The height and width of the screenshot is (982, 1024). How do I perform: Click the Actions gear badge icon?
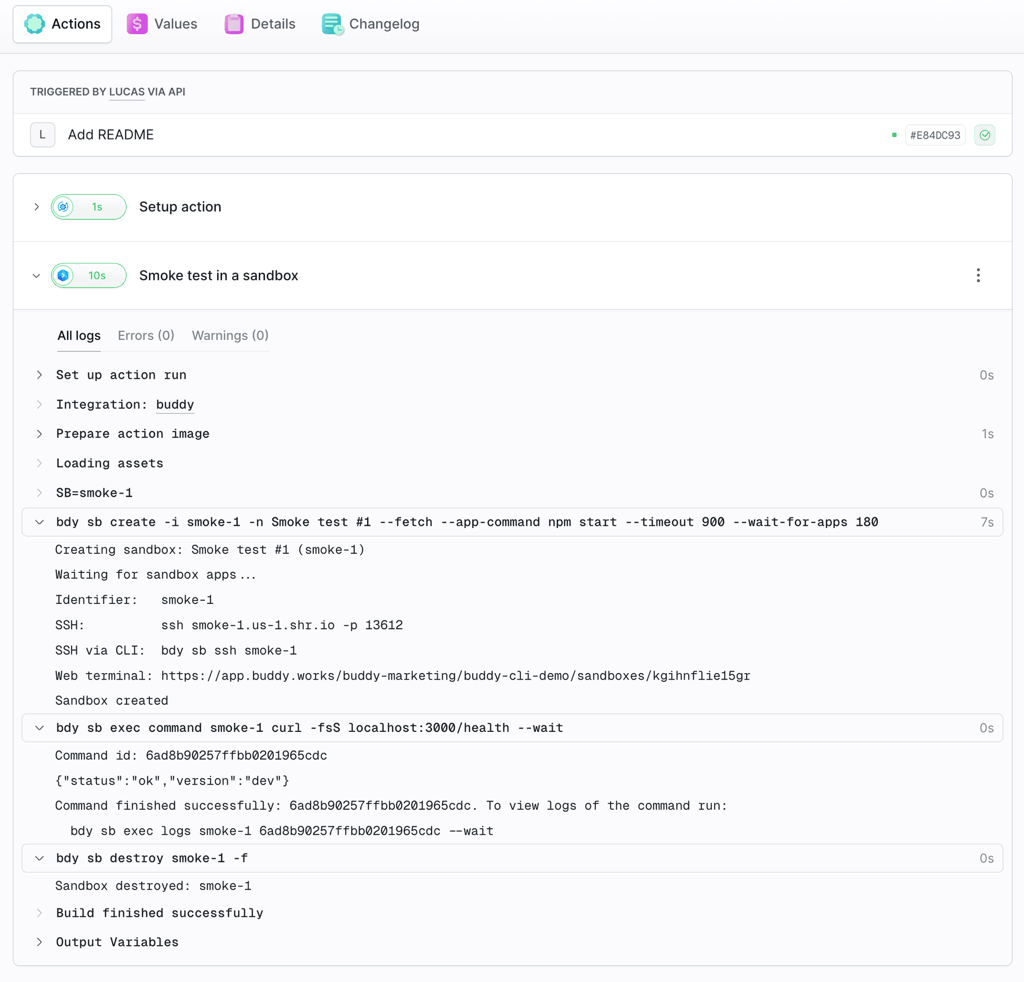(x=35, y=24)
